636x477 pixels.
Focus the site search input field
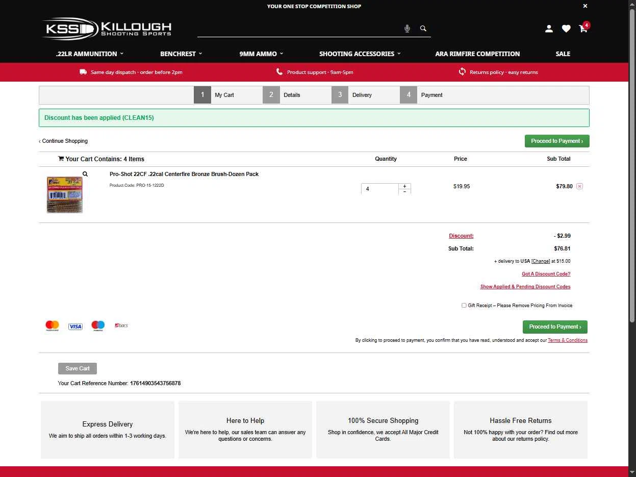300,29
